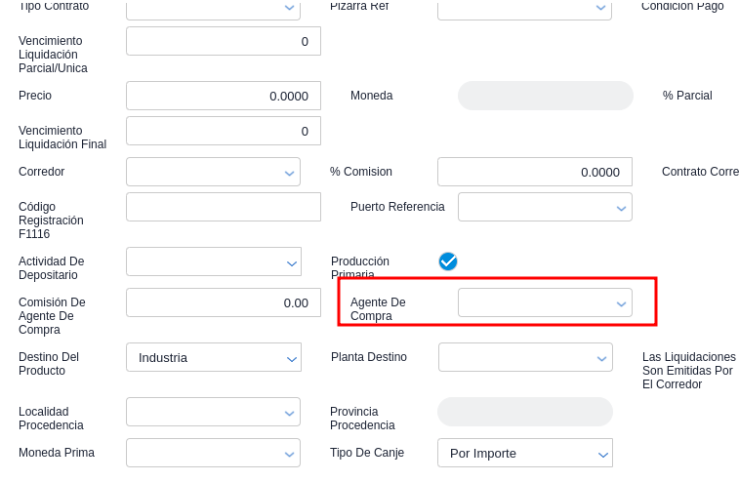Open the Destino Del Producto dropdown

coord(213,357)
